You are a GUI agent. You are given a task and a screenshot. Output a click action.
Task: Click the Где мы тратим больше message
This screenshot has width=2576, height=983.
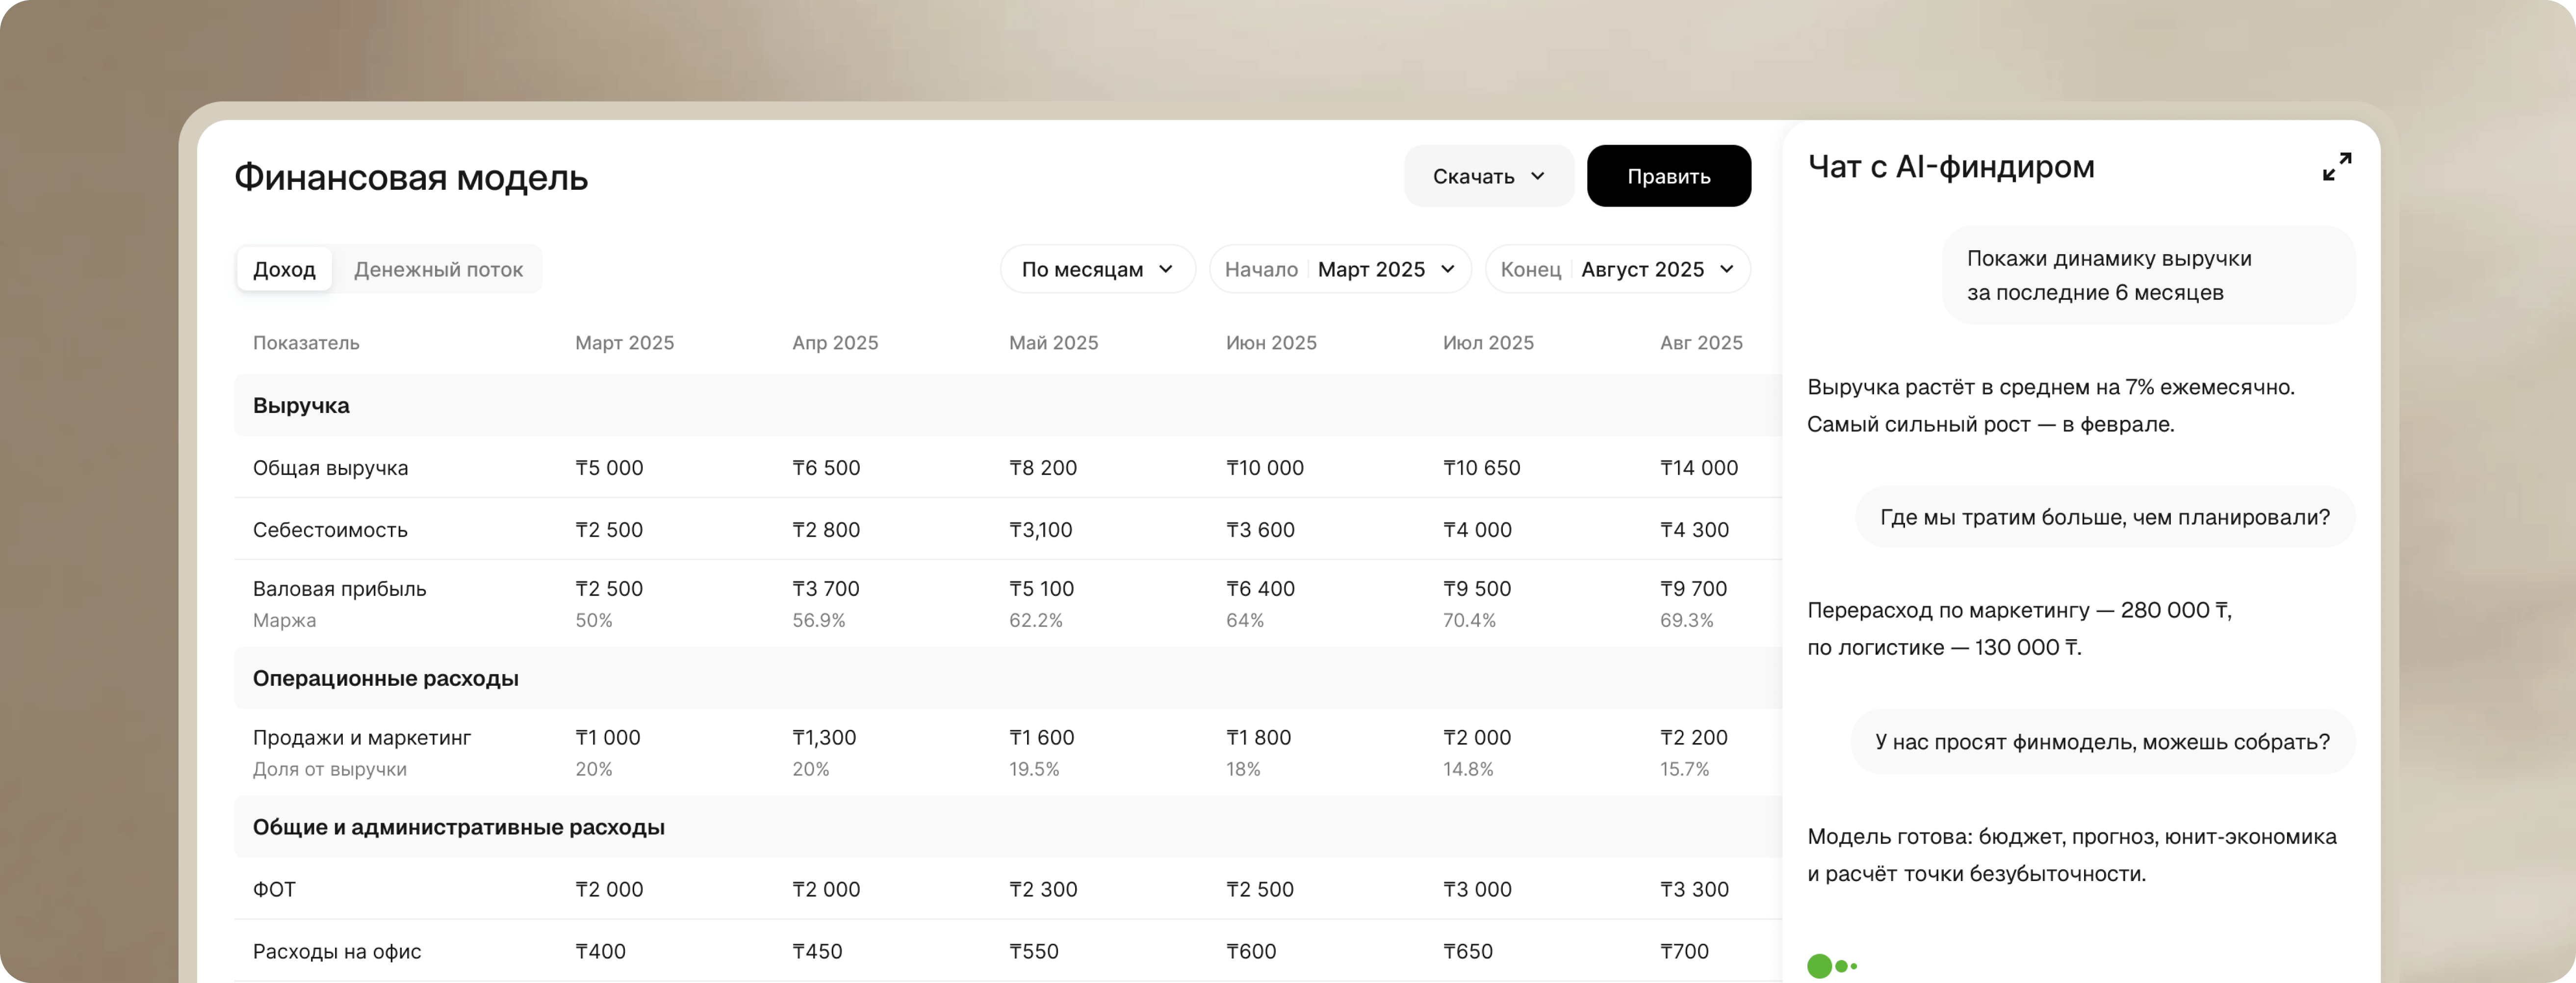pyautogui.click(x=2105, y=517)
